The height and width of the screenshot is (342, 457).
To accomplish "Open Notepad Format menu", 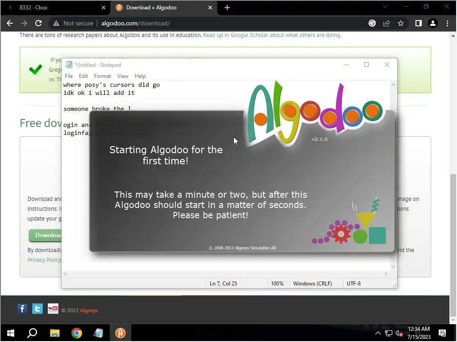I will point(103,76).
